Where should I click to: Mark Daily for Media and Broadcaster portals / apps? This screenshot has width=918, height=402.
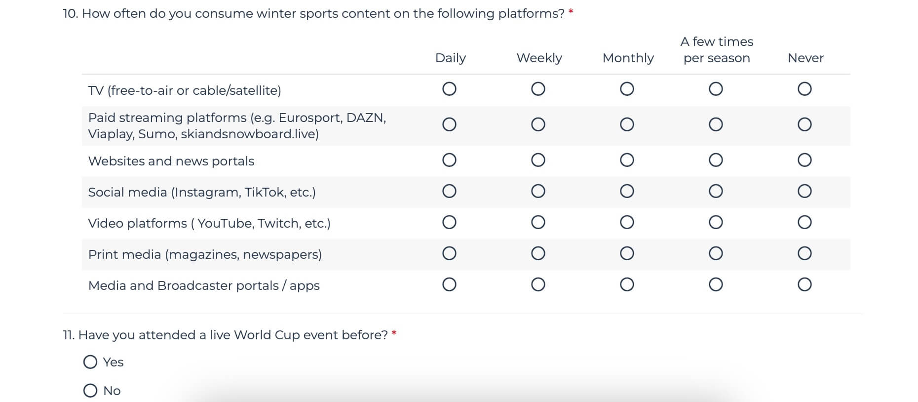[x=449, y=284]
